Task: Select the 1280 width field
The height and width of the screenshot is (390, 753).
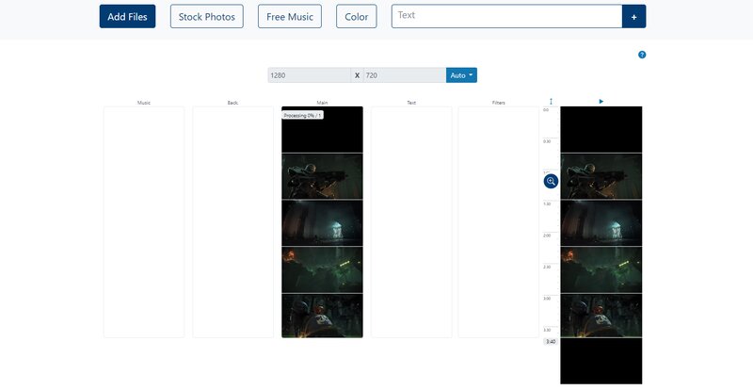Action: tap(310, 75)
